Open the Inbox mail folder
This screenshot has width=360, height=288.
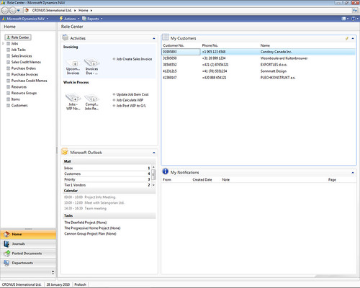(107, 168)
